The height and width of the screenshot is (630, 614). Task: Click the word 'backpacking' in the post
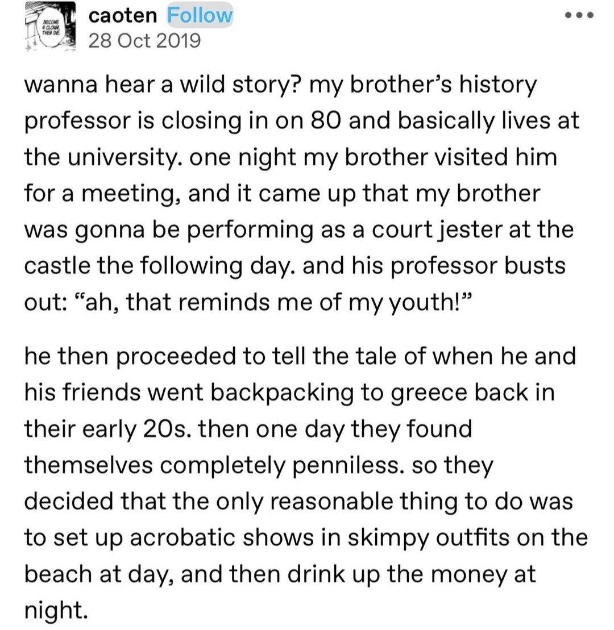coord(282,393)
